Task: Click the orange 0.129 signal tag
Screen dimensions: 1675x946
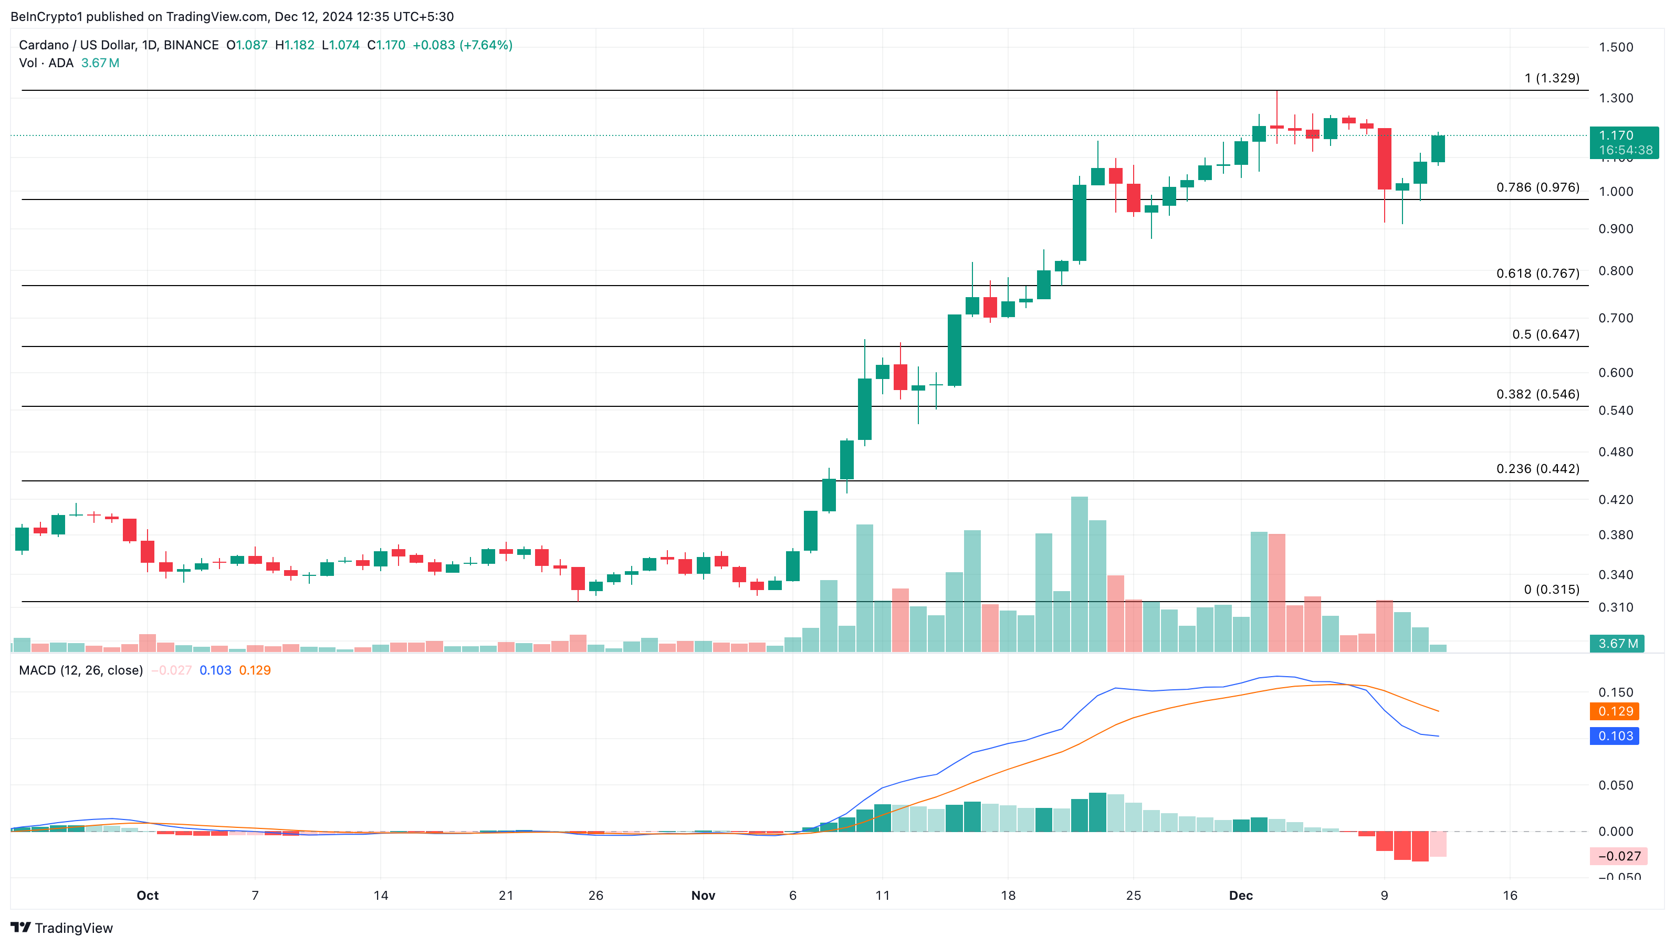Action: click(x=1615, y=711)
